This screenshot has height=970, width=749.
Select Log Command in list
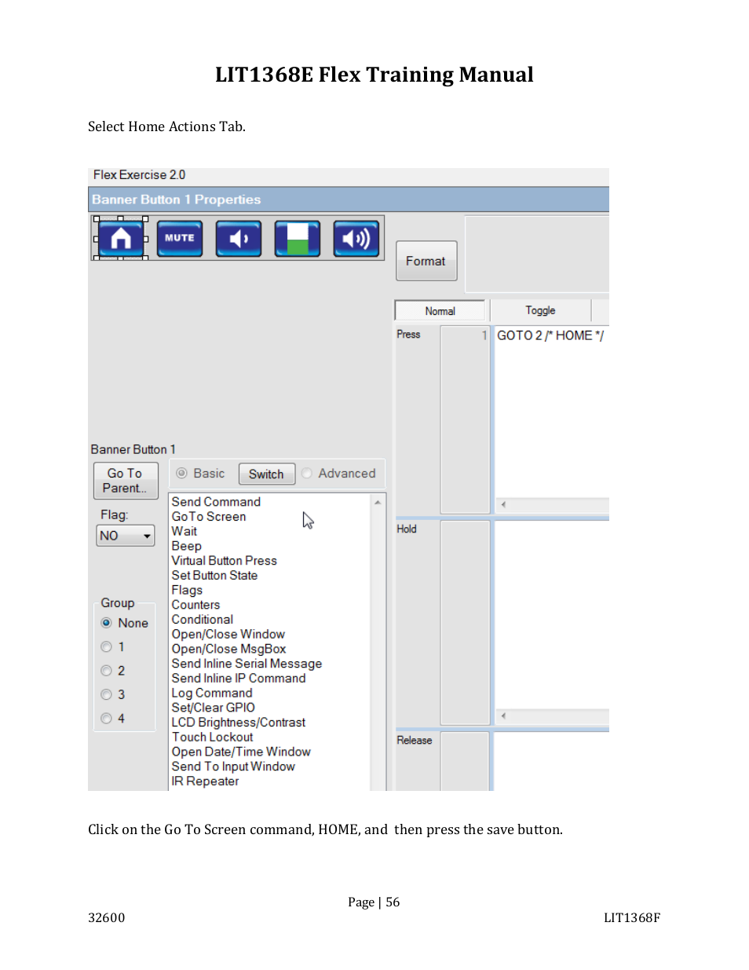coord(212,693)
